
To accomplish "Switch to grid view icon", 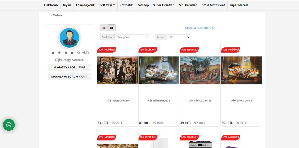I will coord(112,28).
